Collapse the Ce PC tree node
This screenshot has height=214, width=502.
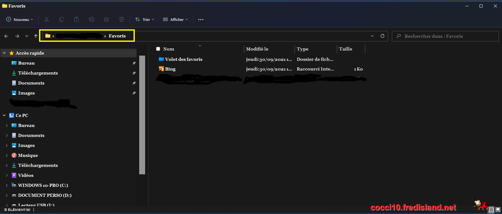tap(4, 115)
